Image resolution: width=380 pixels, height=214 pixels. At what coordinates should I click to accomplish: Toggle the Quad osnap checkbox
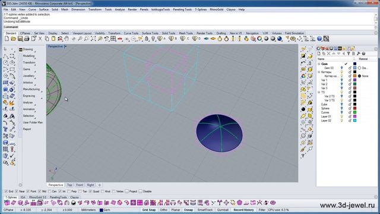[x=90, y=191]
